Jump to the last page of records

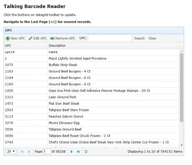point(78,152)
